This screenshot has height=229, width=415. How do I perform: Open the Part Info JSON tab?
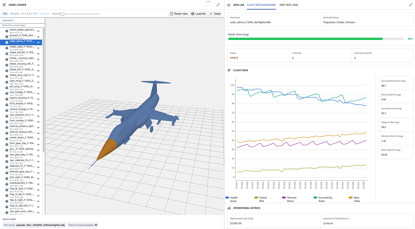click(x=289, y=5)
